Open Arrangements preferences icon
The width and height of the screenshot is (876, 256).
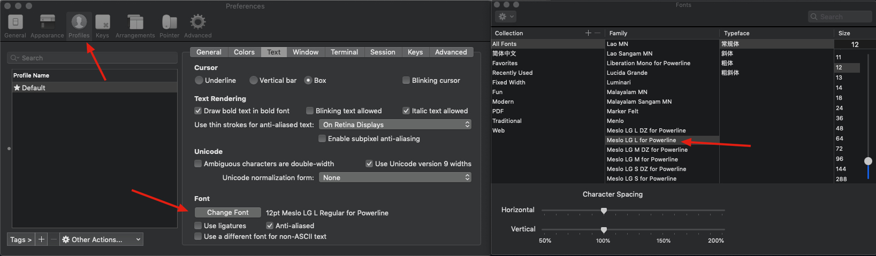(x=135, y=26)
